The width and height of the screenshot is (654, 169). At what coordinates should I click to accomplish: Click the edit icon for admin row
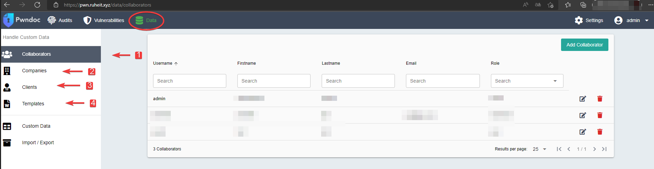click(x=582, y=99)
